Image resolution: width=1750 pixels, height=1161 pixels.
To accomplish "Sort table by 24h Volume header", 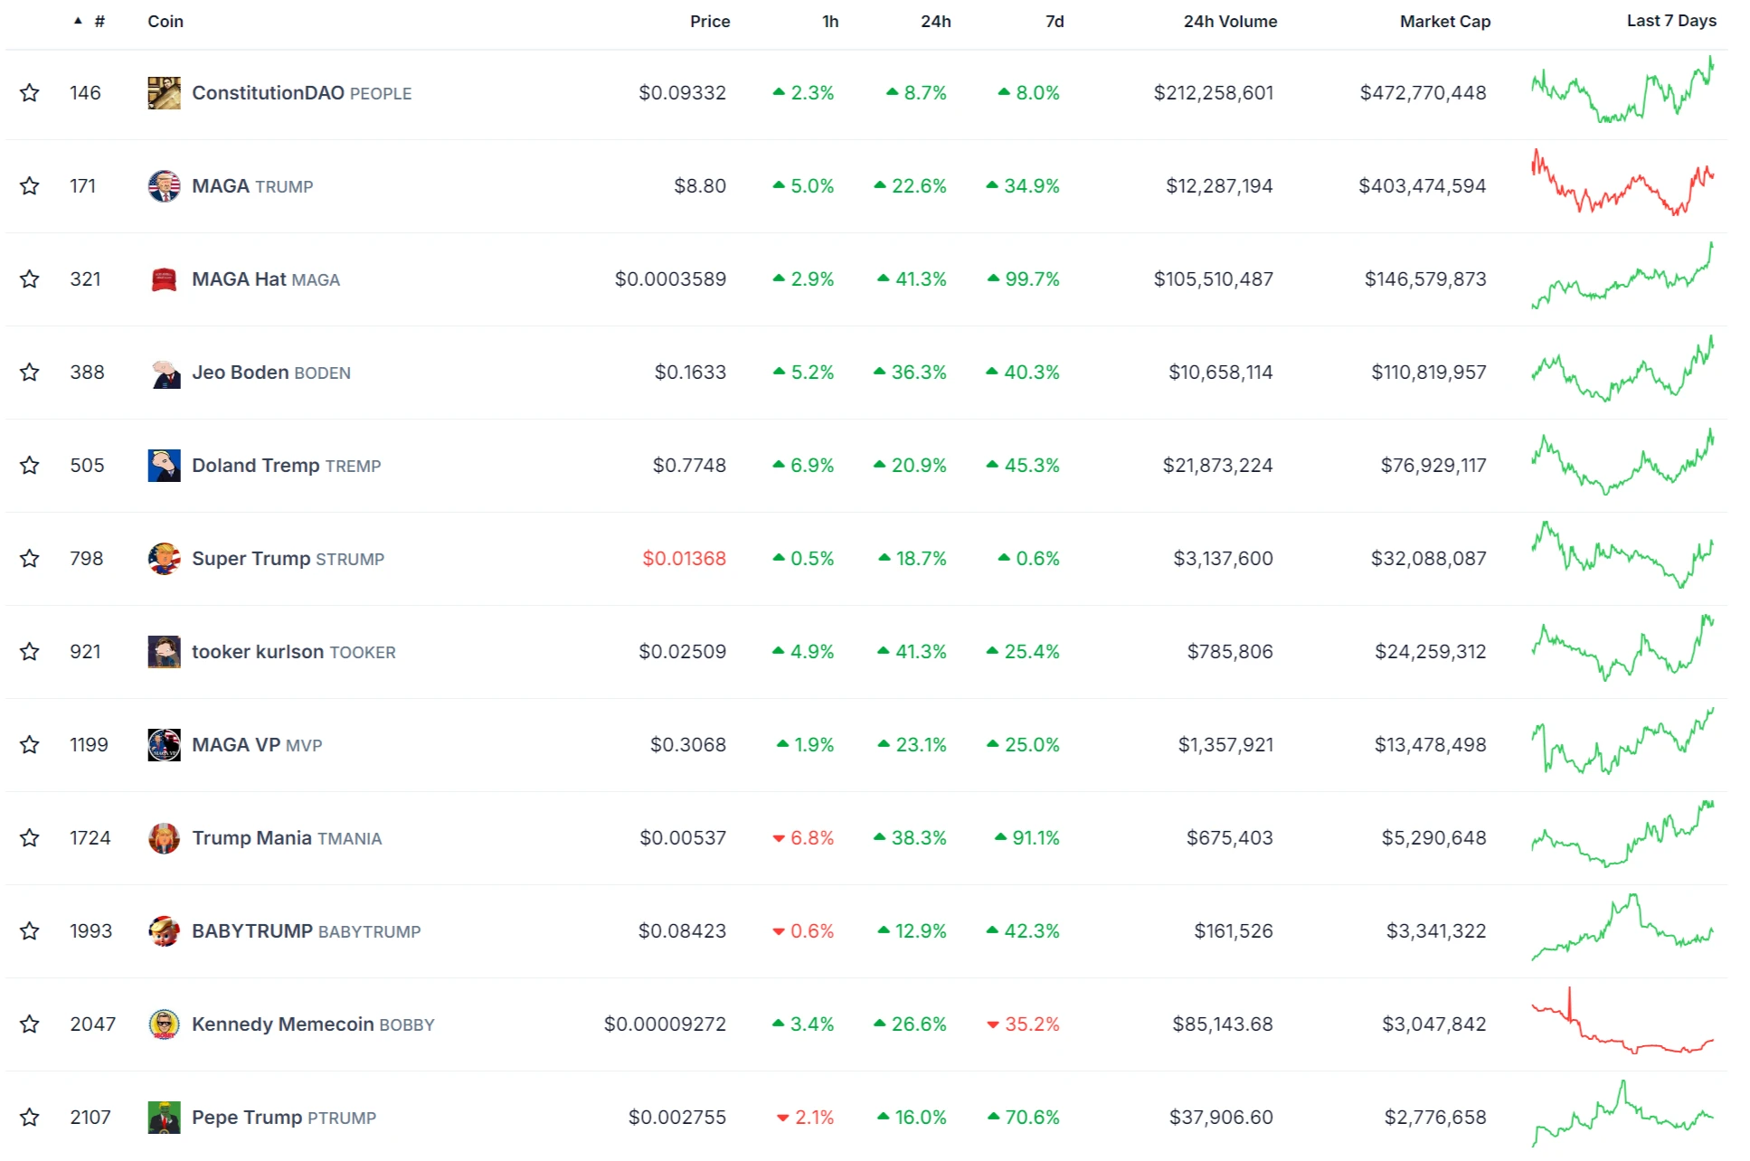I will tap(1229, 21).
